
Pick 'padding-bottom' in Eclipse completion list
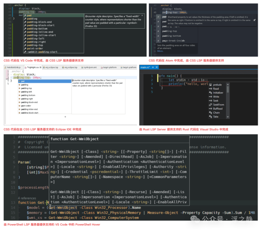coord(45,95)
